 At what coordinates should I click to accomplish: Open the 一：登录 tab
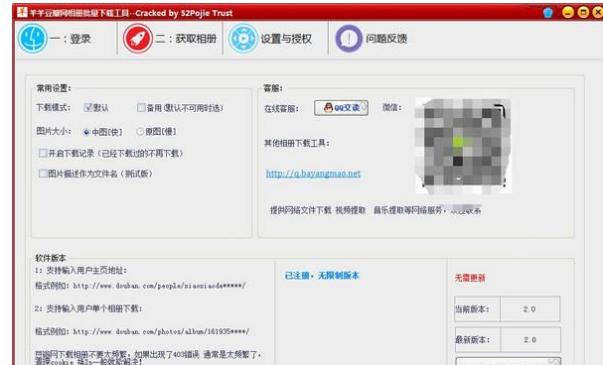(71, 39)
